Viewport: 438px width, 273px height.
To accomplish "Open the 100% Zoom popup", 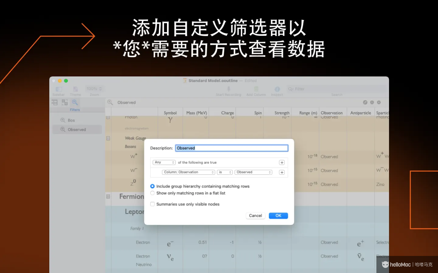I will tap(94, 89).
